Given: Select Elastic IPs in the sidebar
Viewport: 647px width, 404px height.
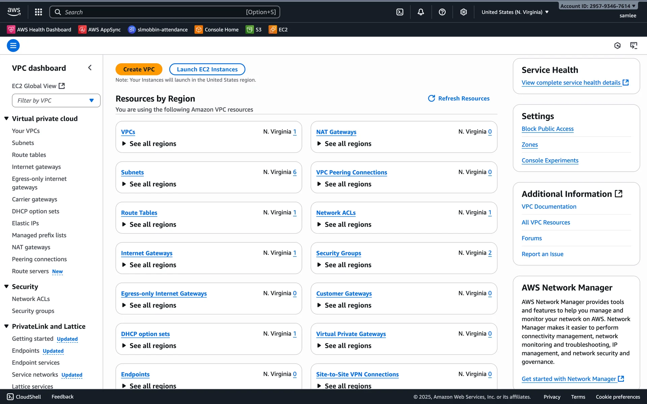Looking at the screenshot, I should [x=25, y=223].
